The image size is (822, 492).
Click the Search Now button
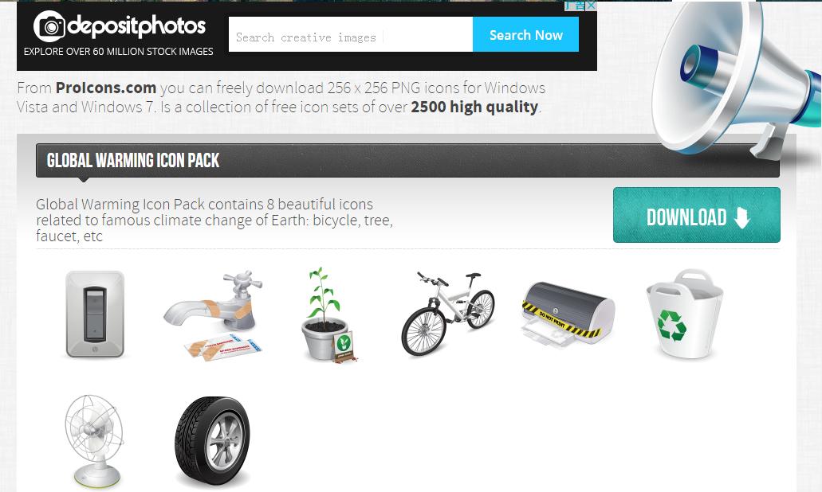click(x=525, y=34)
